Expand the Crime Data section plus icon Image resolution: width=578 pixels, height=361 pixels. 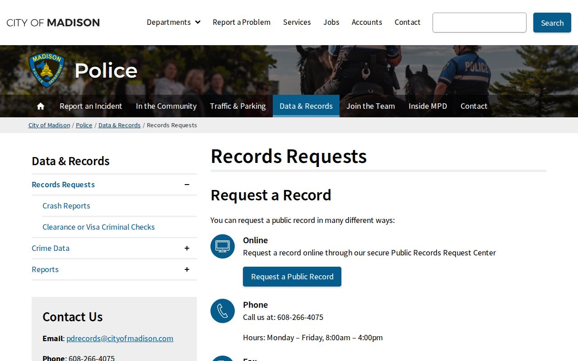[x=187, y=248]
